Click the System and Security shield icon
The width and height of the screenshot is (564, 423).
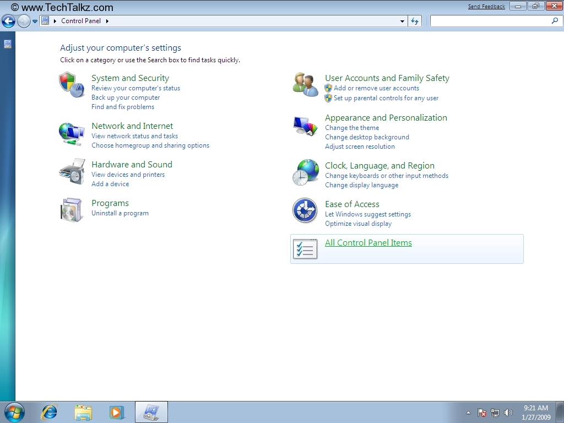pos(72,84)
